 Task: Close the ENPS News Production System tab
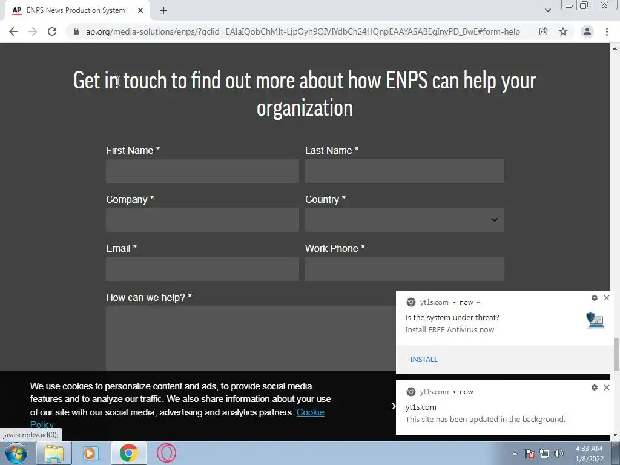[140, 10]
